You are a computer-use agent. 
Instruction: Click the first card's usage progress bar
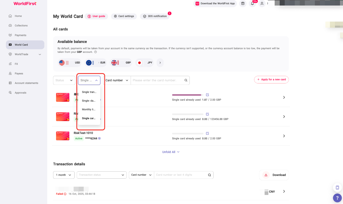187,95
